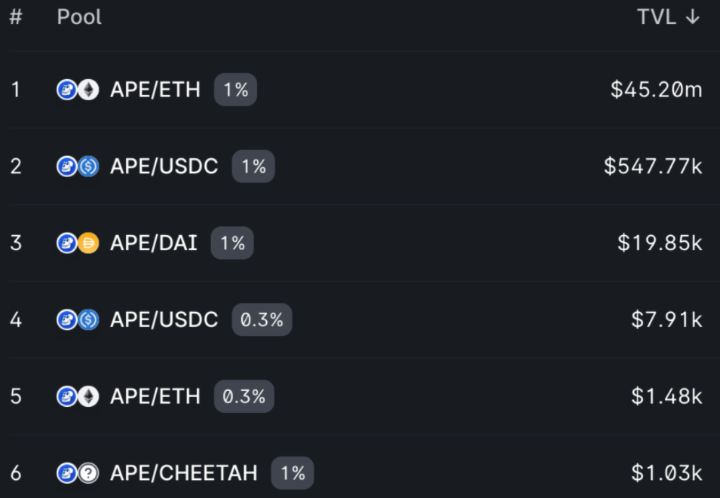Image resolution: width=720 pixels, height=498 pixels.
Task: Click the unknown CHEETAH token question-mark icon
Action: click(89, 473)
